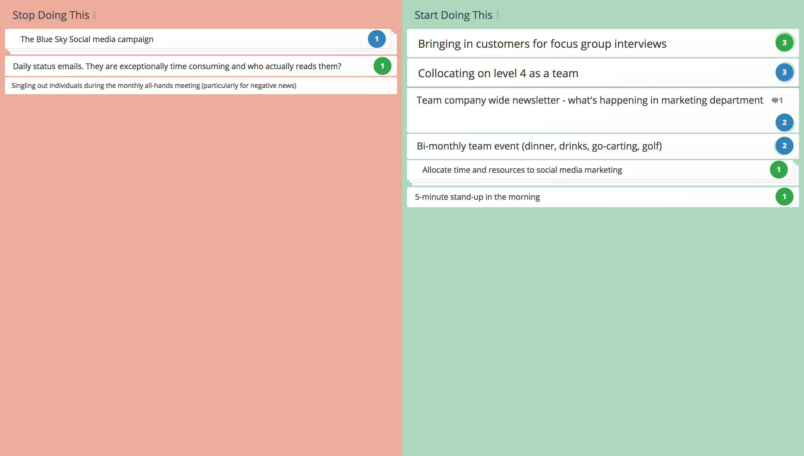Toggle selection on 'Collocating on level 4 as a team'
Viewport: 804px width, 456px height.
point(602,72)
